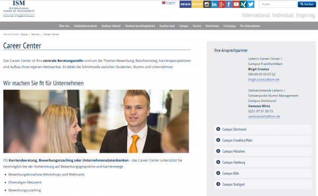Expand Campus Stuttgart section
The height and width of the screenshot is (196, 318).
coord(263,184)
